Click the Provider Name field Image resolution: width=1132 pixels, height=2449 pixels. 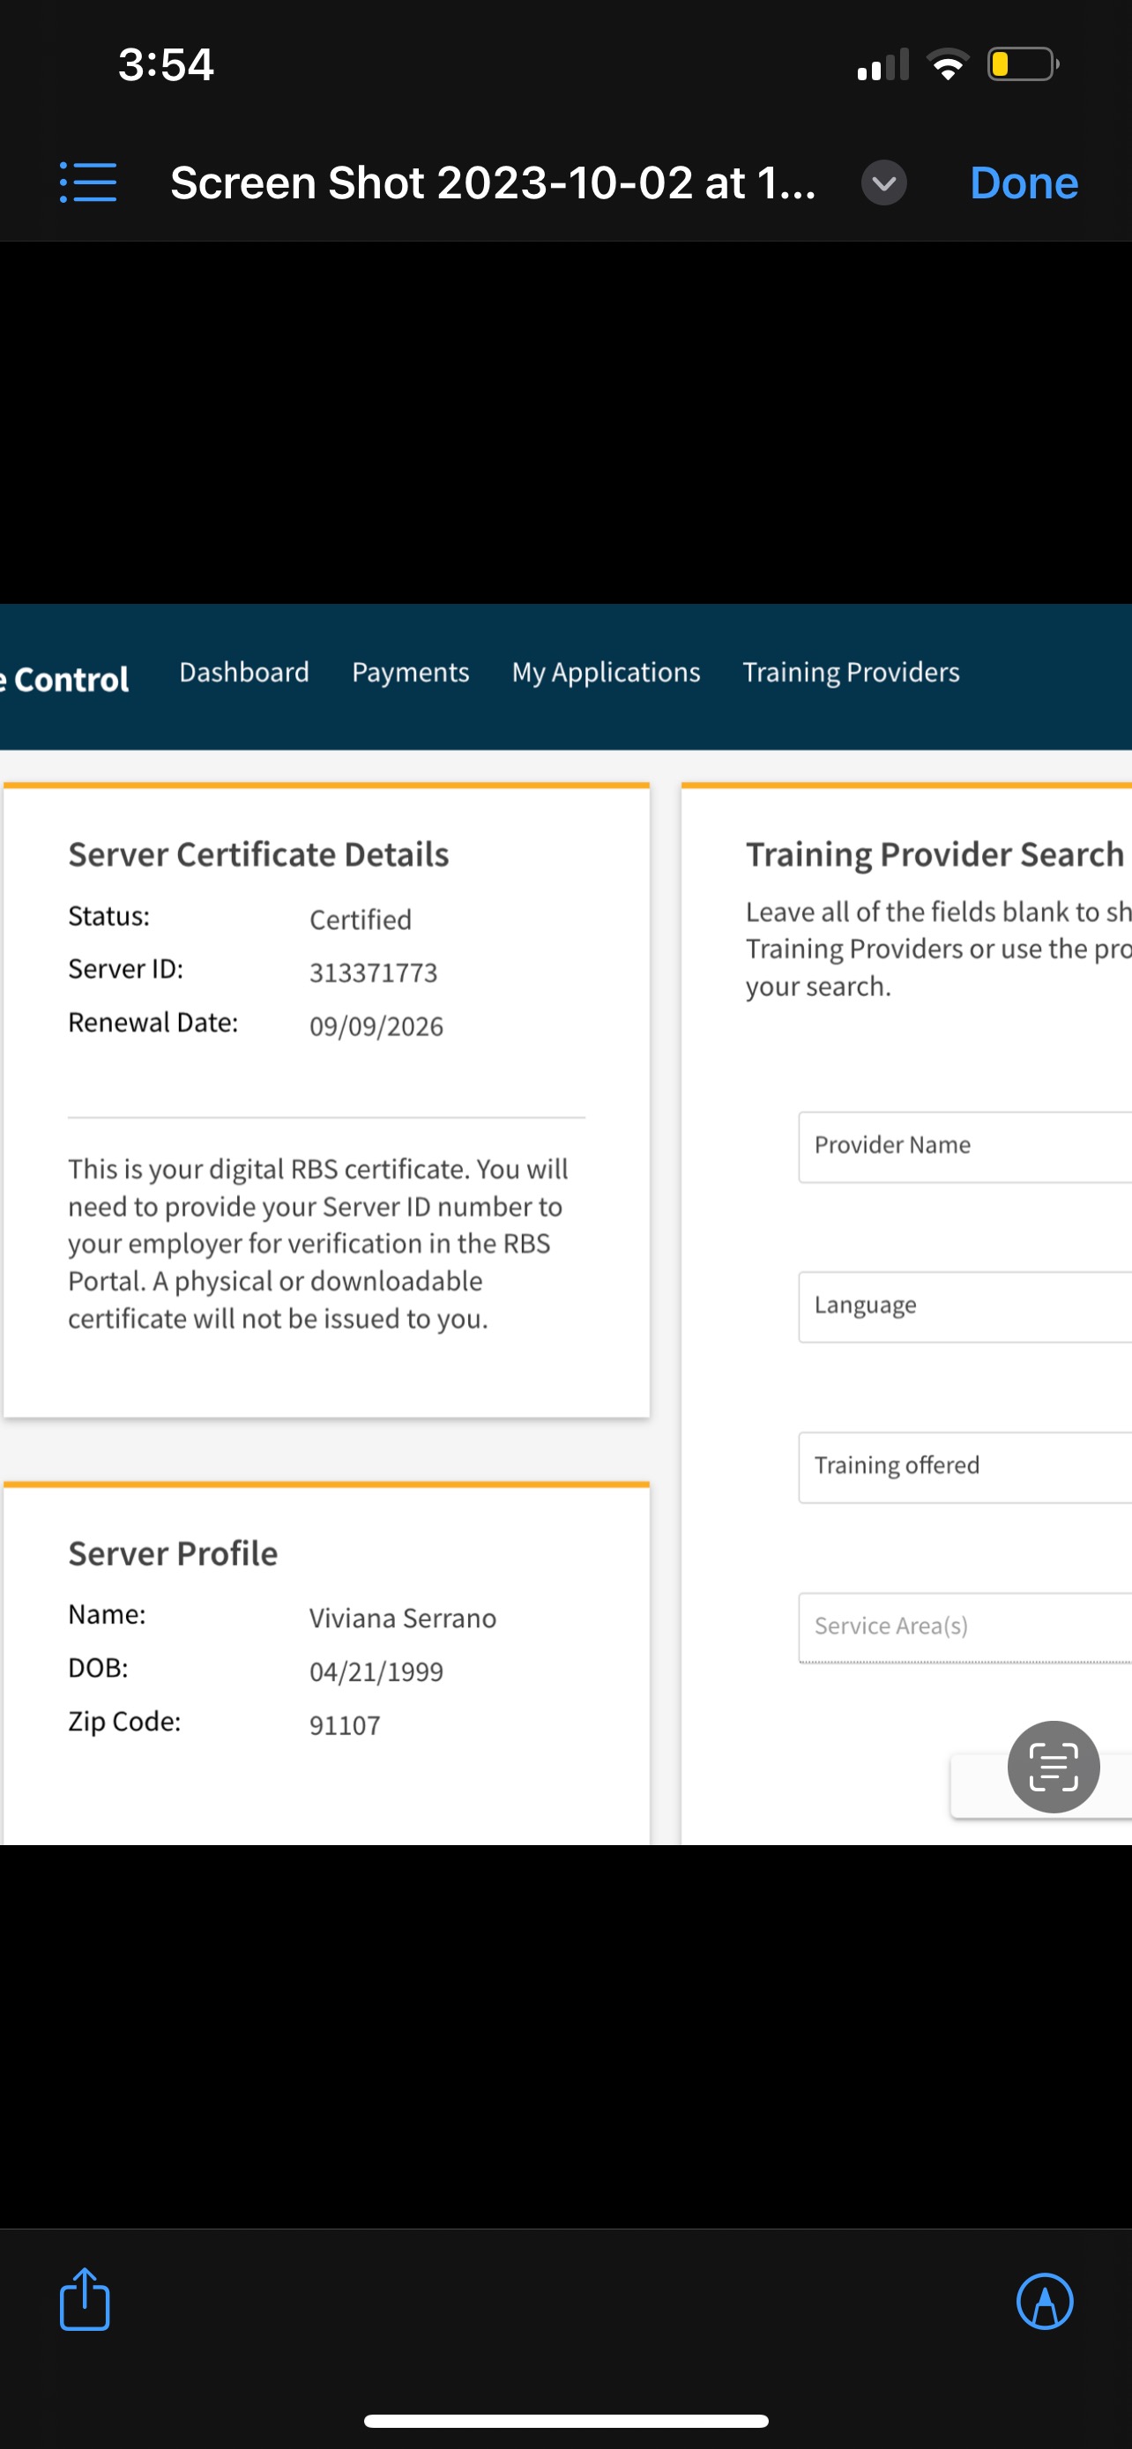(x=964, y=1147)
